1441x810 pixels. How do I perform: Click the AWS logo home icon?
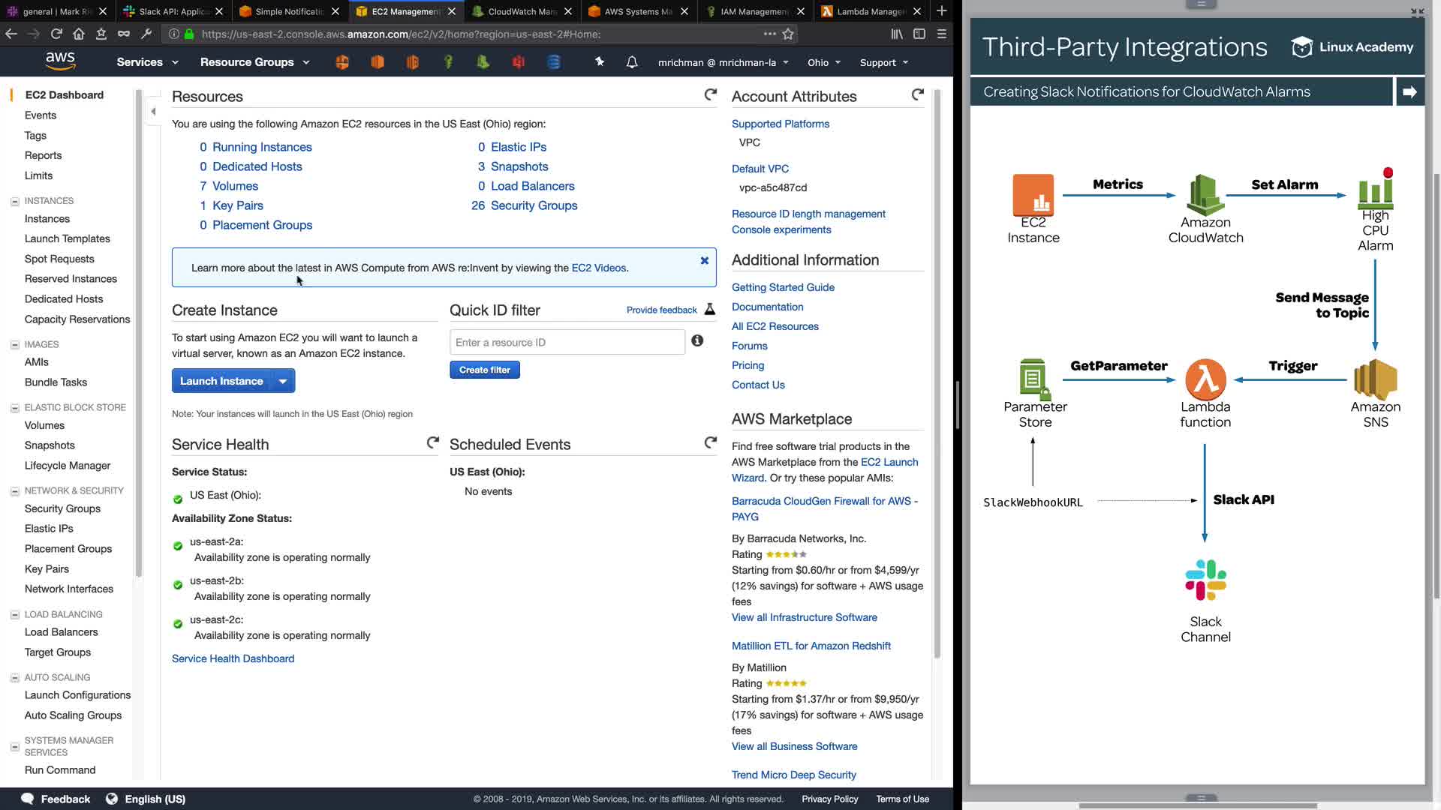point(60,61)
